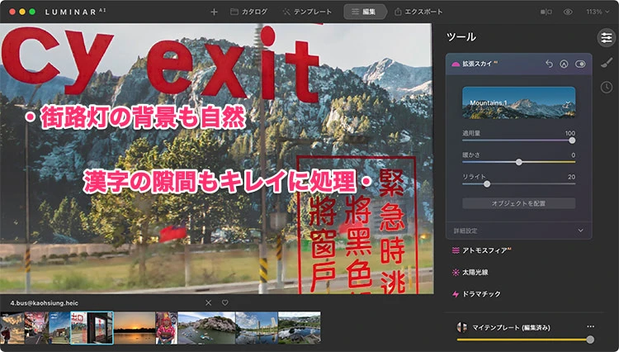Open the Tools panel sliders icon
Image resolution: width=619 pixels, height=352 pixels.
605,37
